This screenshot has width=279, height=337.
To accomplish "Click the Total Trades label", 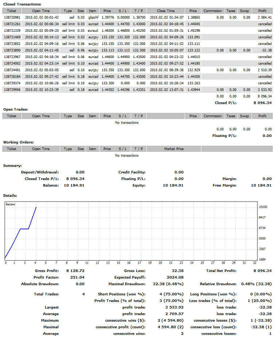I will (46, 294).
